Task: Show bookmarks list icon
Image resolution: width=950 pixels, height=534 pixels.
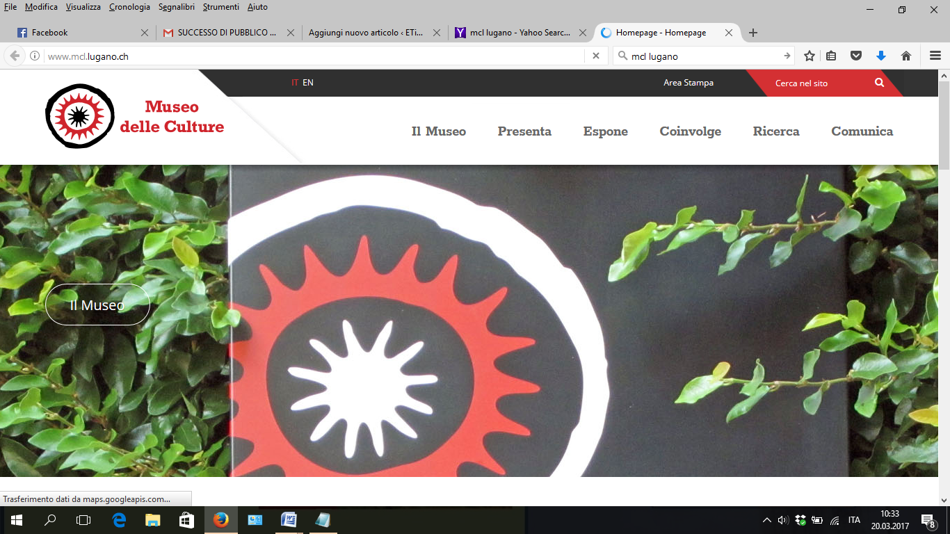Action: coord(832,56)
